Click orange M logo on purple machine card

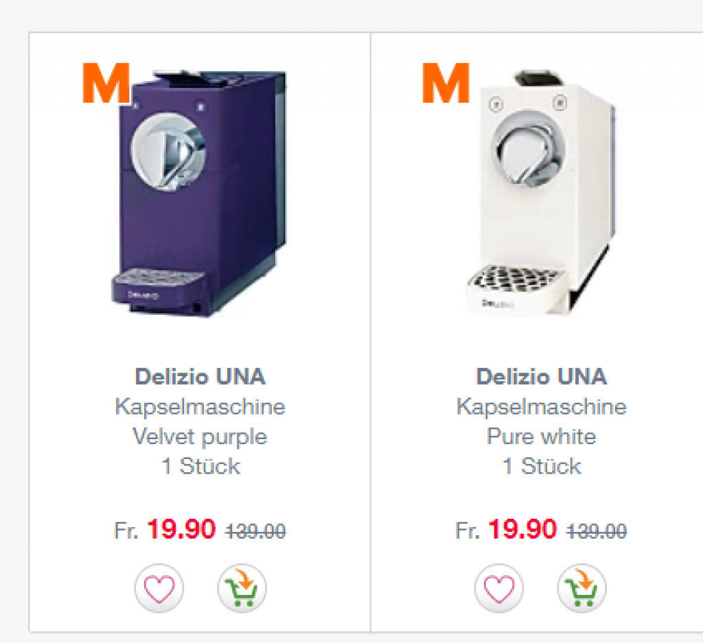[x=106, y=84]
